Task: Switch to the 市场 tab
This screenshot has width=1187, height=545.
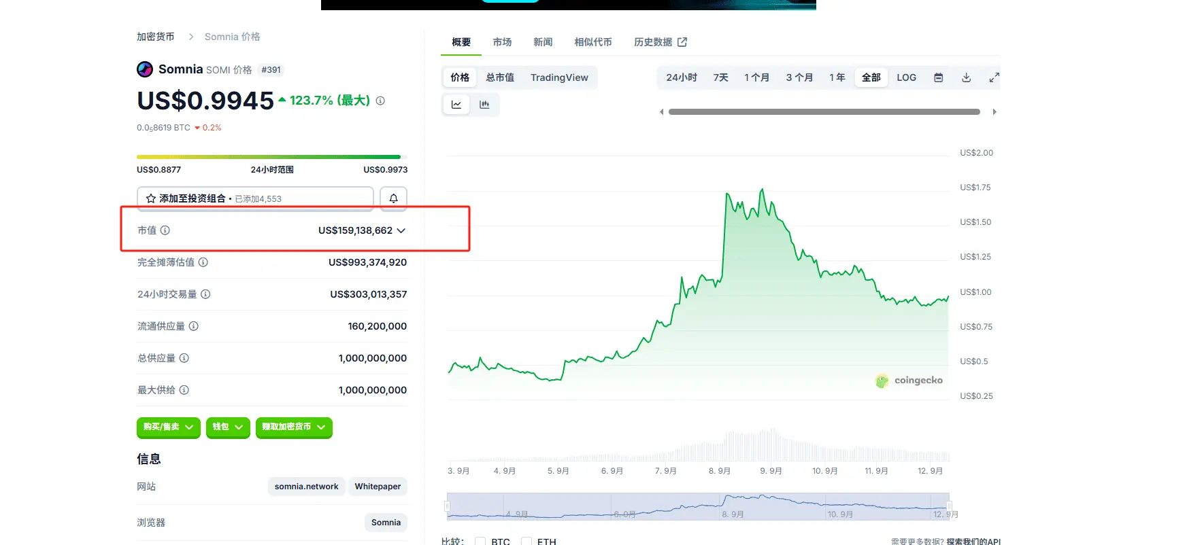Action: [502, 42]
